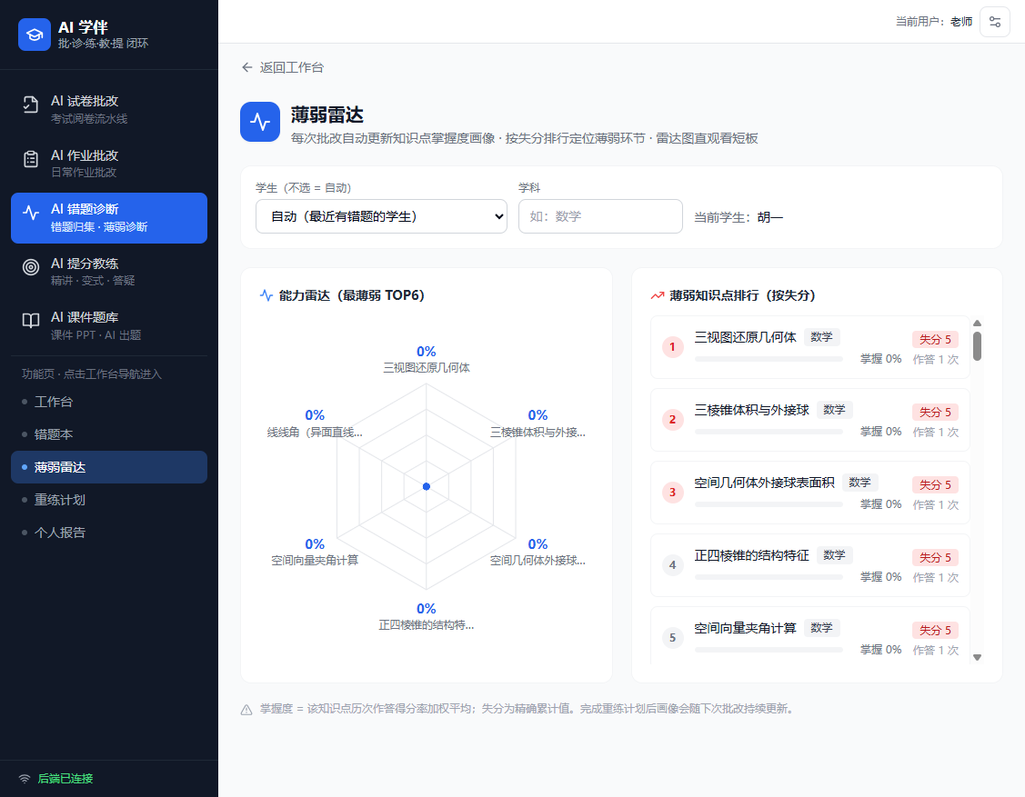Click 当前学生：胡一 text
This screenshot has width=1025, height=797.
coord(738,217)
